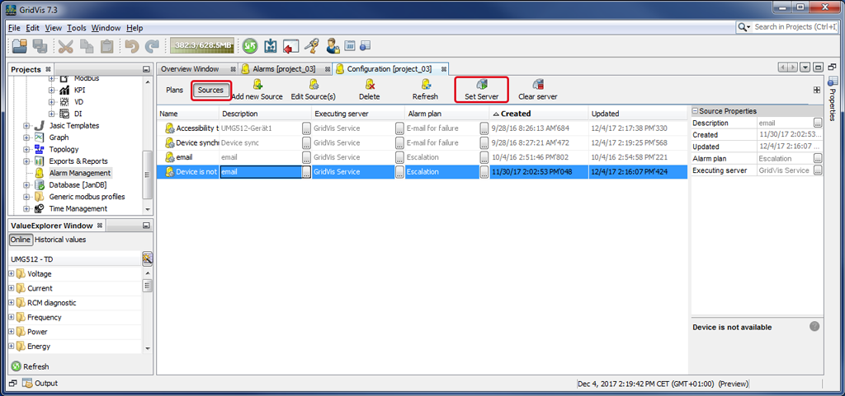Expand the Exports & Reports tree node
The height and width of the screenshot is (396, 845).
[x=28, y=161]
